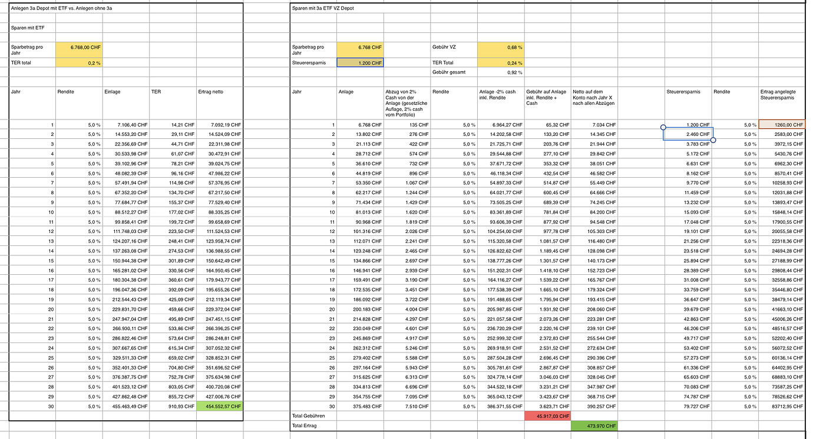Select the outlined "1.200 CHF" Steuerersparnis input cell
Screen dimensions: 813x439
360,62
